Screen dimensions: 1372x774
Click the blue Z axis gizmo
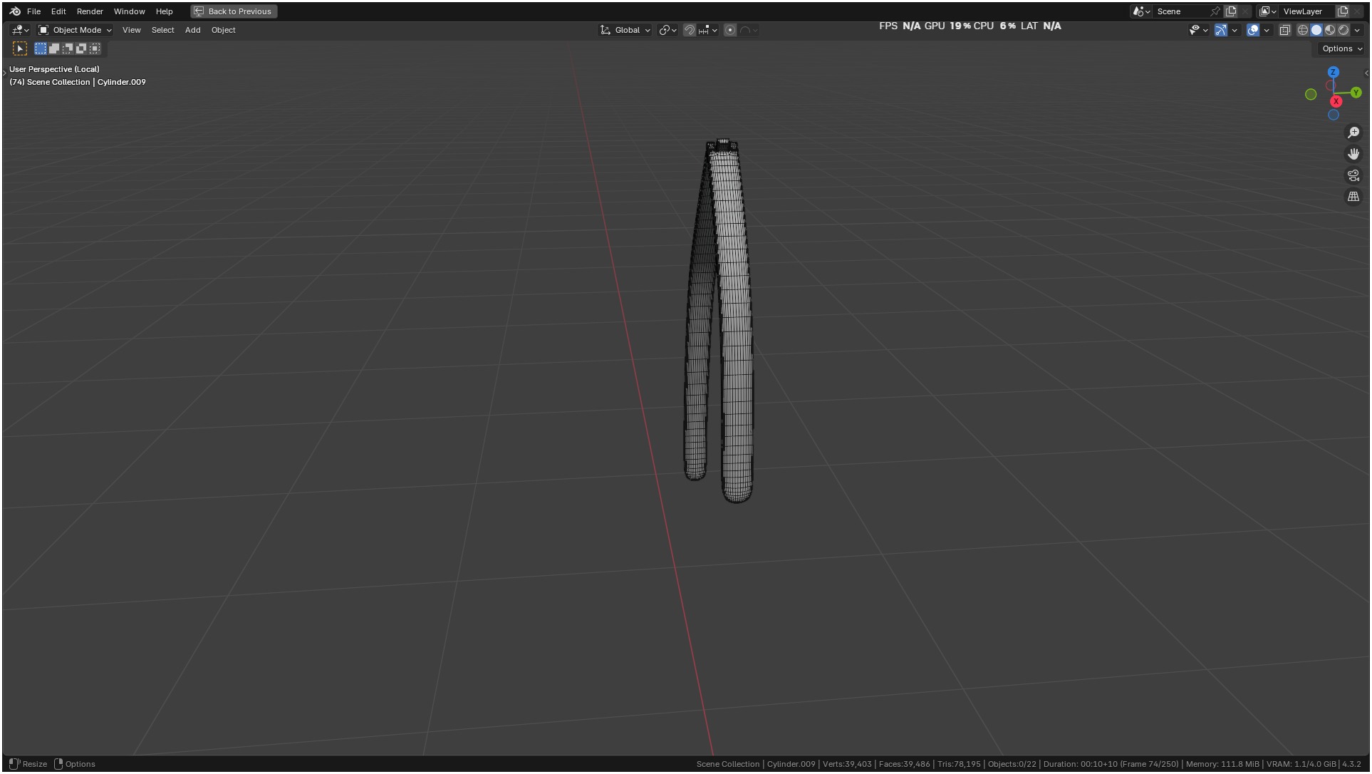(x=1334, y=72)
